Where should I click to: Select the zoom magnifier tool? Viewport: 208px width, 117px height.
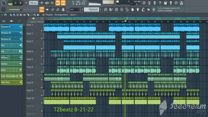pyautogui.click(x=35, y=15)
